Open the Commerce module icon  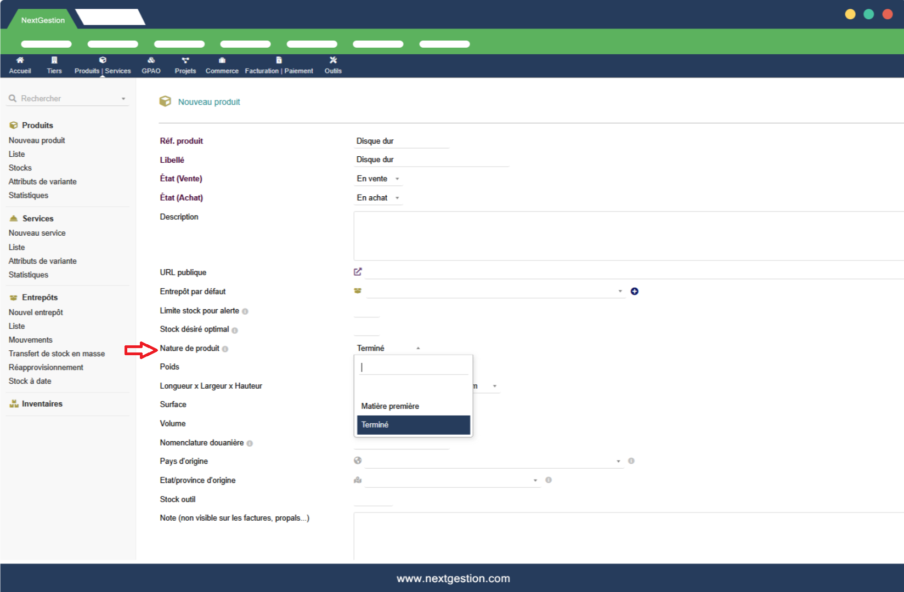pos(222,60)
